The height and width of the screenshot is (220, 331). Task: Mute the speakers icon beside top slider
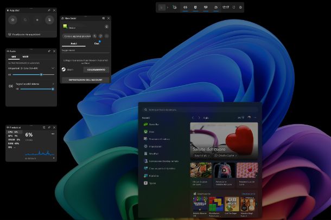click(x=10, y=75)
